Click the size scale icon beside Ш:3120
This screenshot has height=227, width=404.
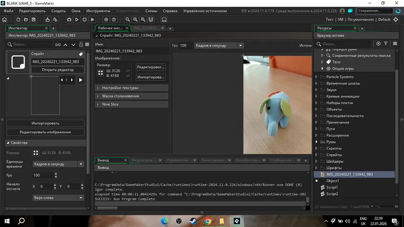pos(101,73)
